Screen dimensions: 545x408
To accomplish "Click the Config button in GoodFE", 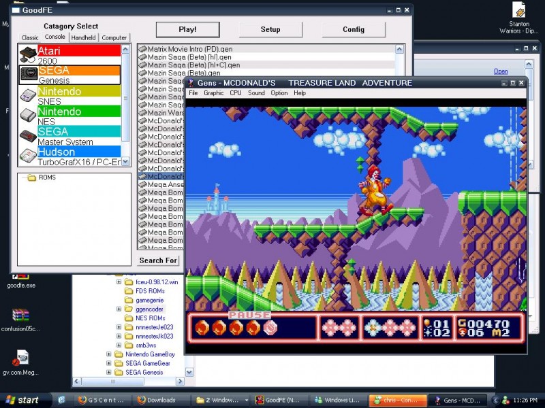I will (x=354, y=29).
